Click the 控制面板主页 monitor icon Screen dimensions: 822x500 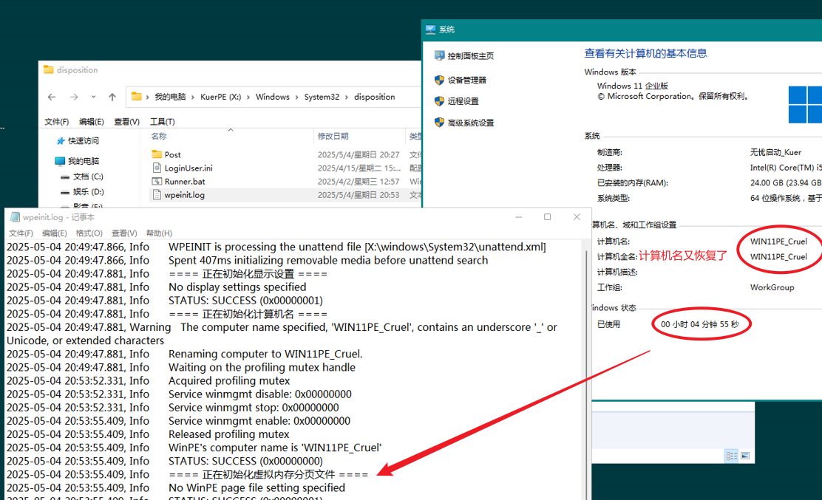[439, 55]
